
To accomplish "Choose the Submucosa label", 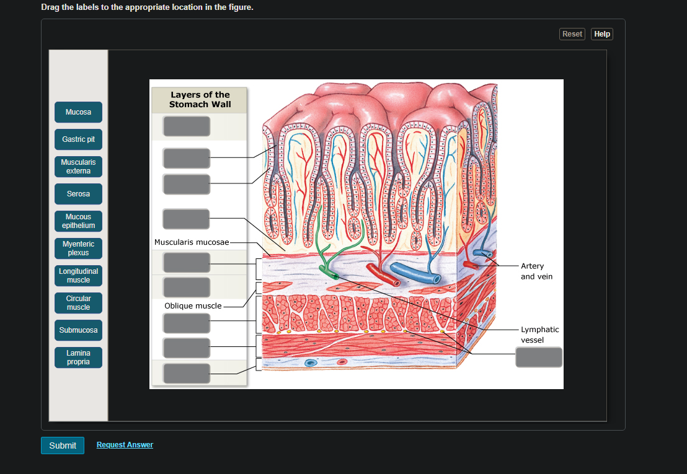I will [x=78, y=330].
